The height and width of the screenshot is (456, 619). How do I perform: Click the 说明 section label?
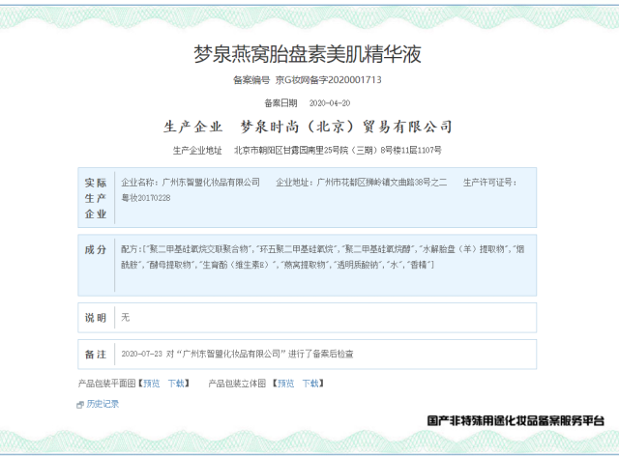[96, 318]
